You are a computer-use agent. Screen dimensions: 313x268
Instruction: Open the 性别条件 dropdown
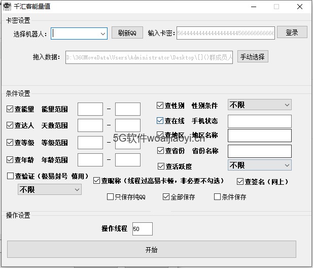tap(260, 105)
